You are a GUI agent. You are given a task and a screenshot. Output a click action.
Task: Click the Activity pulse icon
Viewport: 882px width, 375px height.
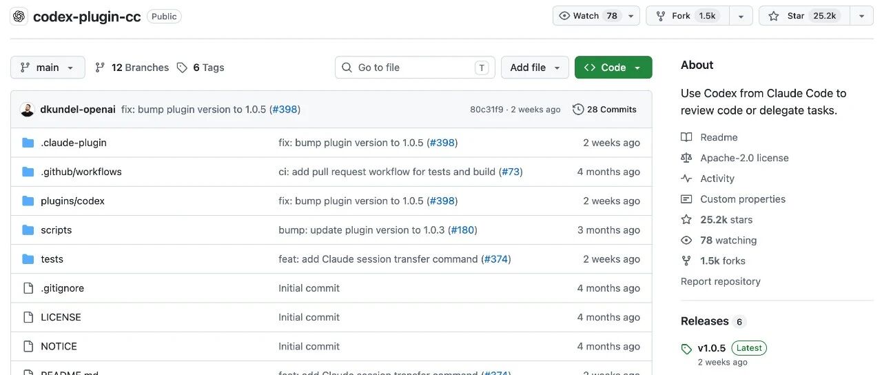(686, 179)
